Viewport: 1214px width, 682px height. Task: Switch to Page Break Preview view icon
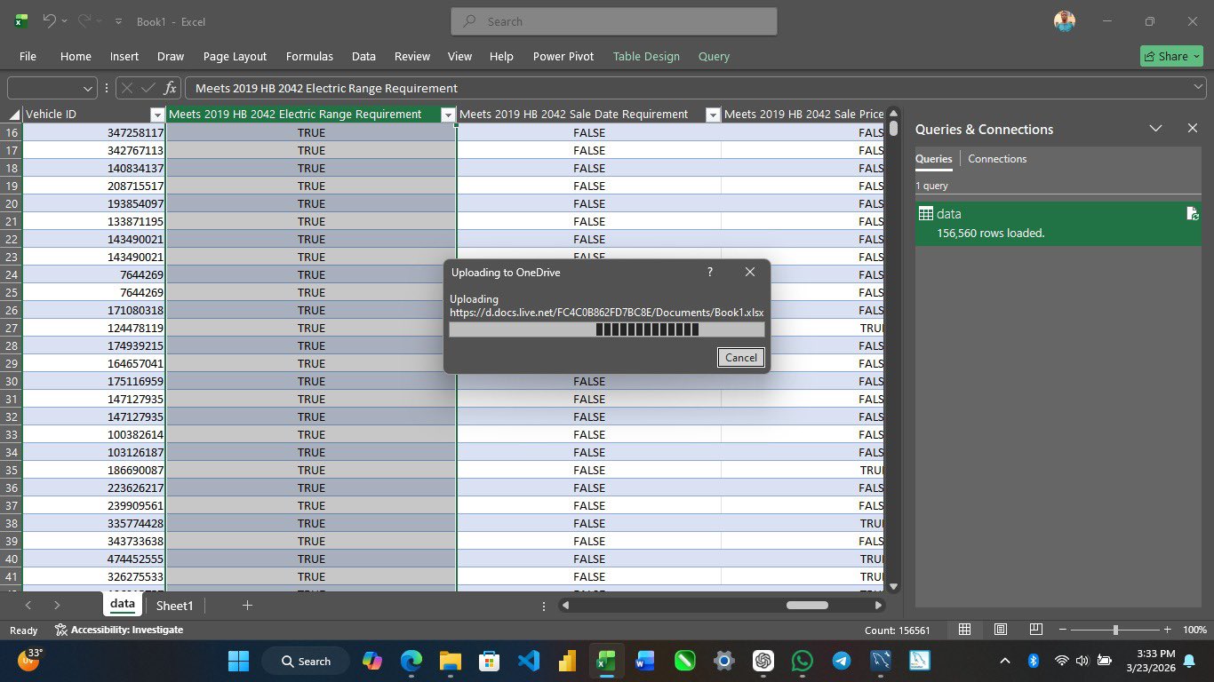point(1035,630)
